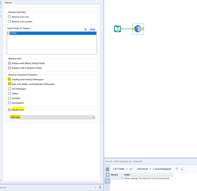Apply field selection checkmark in Results
Image resolution: width=197 pixels, height=191 pixels.
click(131, 169)
